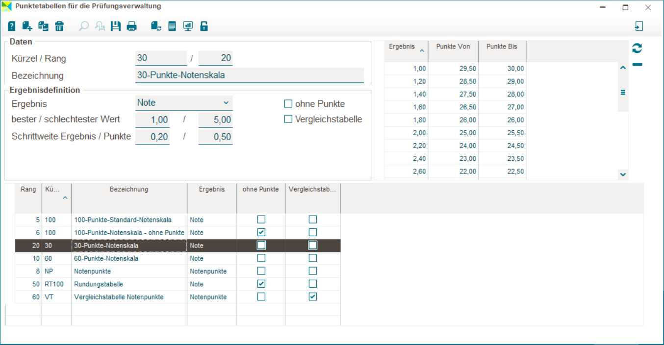Click the exit door icon at top right
The height and width of the screenshot is (345, 664).
tap(638, 26)
